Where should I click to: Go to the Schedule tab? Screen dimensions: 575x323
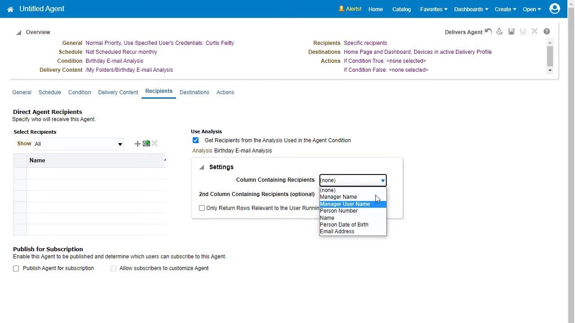(x=50, y=92)
